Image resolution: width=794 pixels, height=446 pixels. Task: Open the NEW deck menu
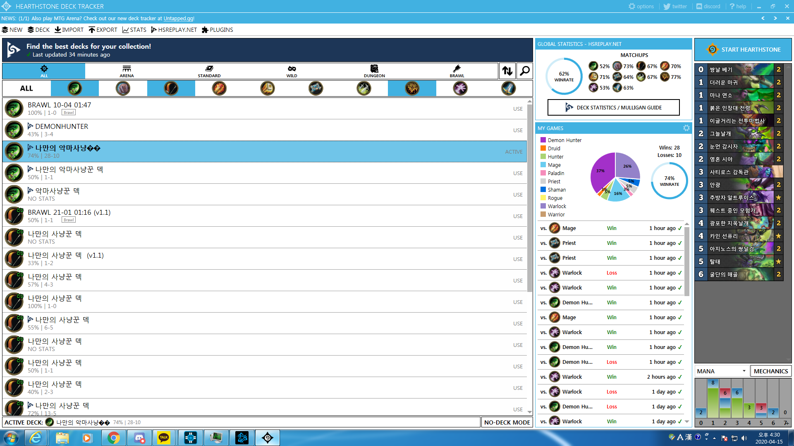tap(12, 30)
